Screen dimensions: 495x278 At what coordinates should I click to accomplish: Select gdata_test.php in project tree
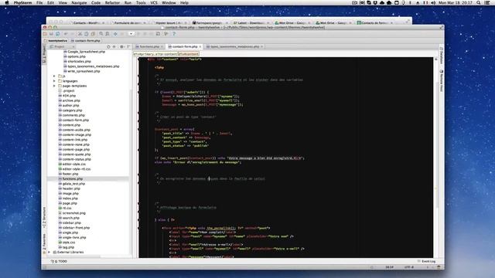click(73, 184)
